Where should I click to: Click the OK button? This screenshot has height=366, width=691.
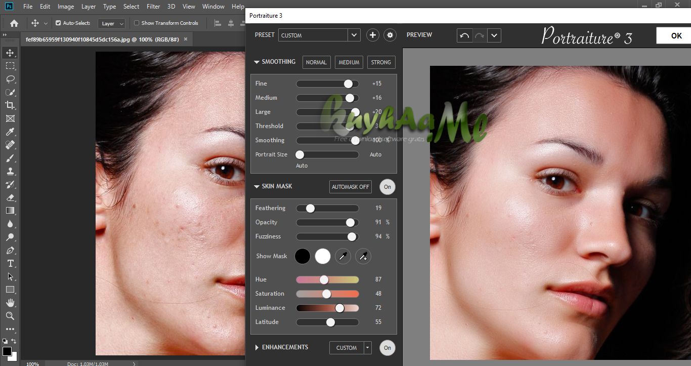[676, 35]
